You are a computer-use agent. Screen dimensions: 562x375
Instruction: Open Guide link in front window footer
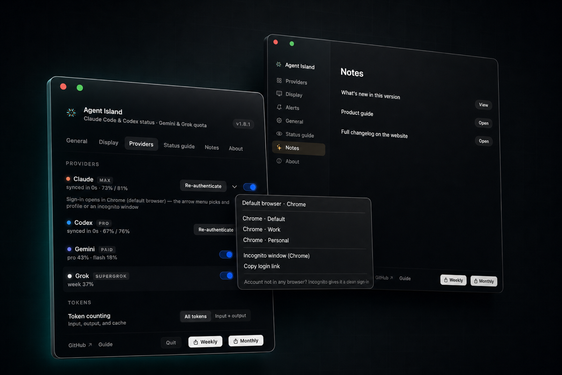[x=105, y=345]
